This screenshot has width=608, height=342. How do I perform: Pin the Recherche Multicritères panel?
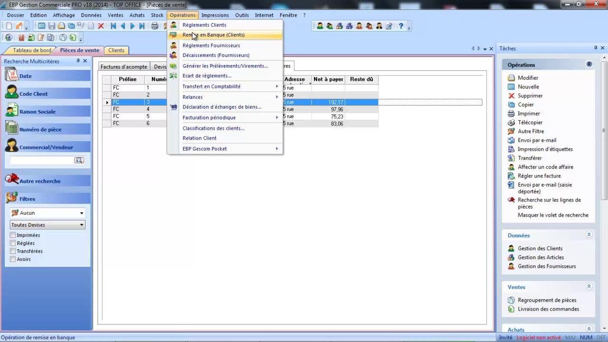pyautogui.click(x=78, y=61)
